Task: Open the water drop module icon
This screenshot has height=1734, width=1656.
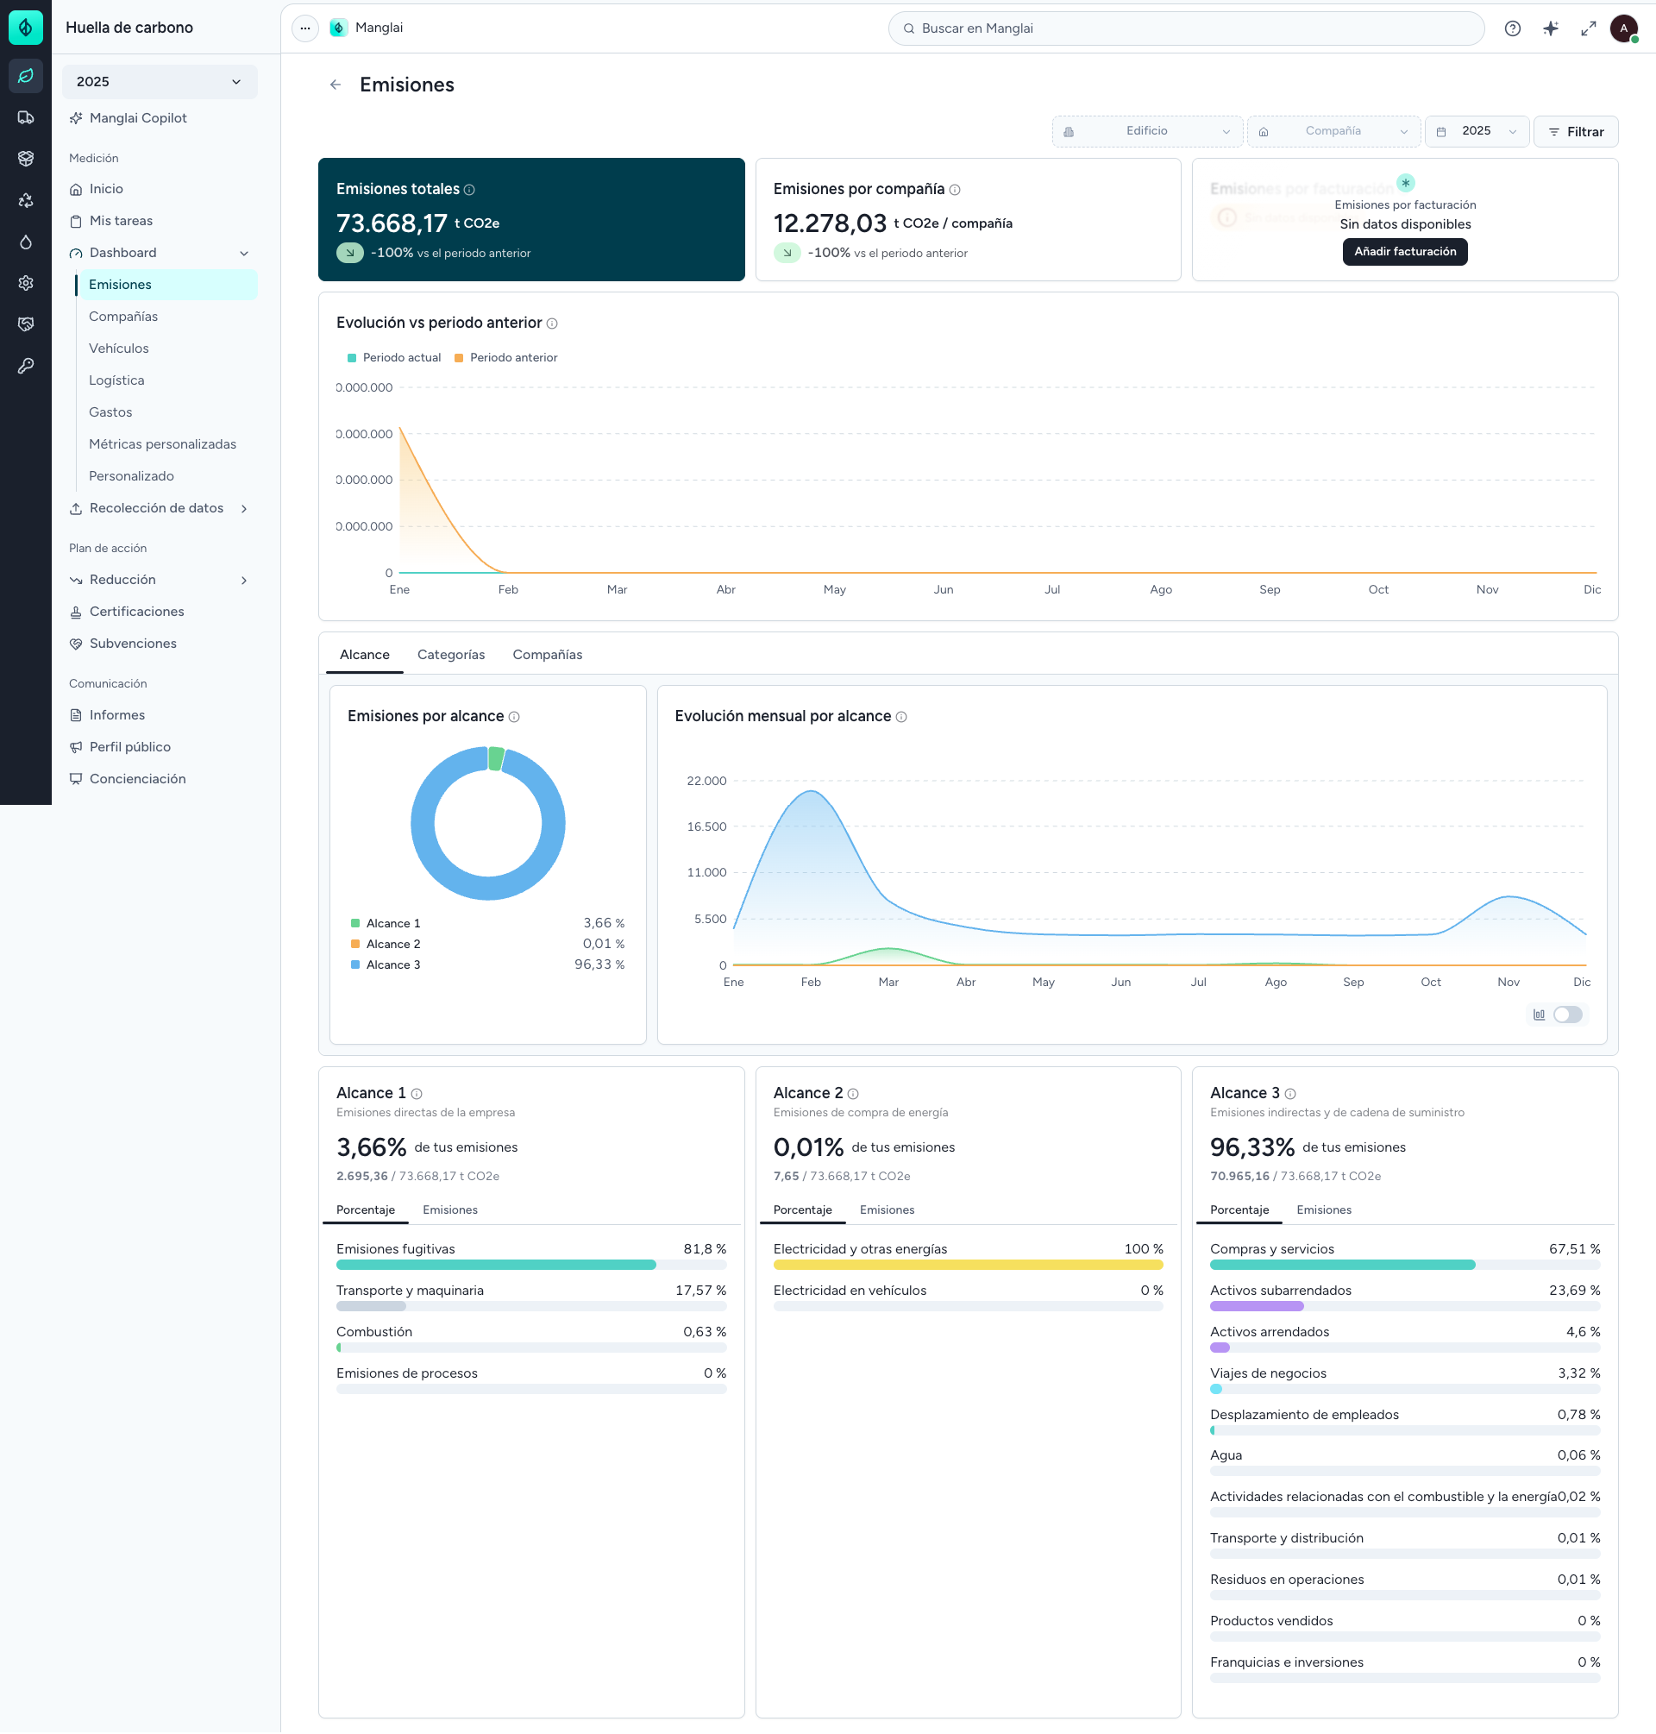Action: click(26, 242)
